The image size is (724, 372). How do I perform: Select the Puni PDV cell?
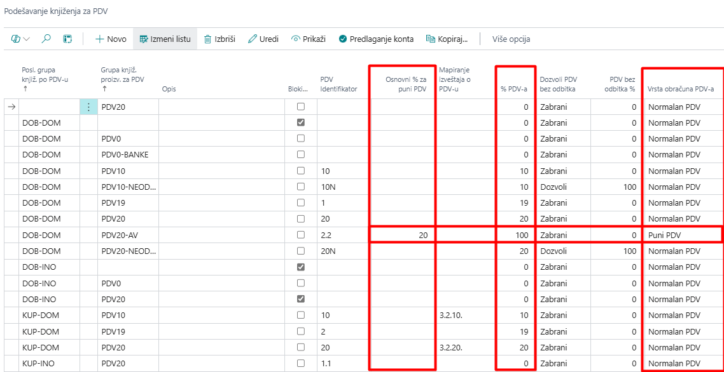(681, 235)
